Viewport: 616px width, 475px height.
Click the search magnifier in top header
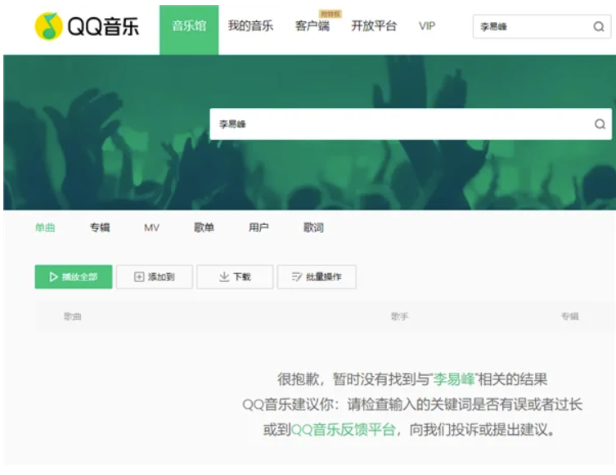[x=598, y=27]
